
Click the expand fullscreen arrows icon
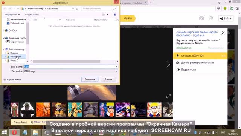[168, 96]
